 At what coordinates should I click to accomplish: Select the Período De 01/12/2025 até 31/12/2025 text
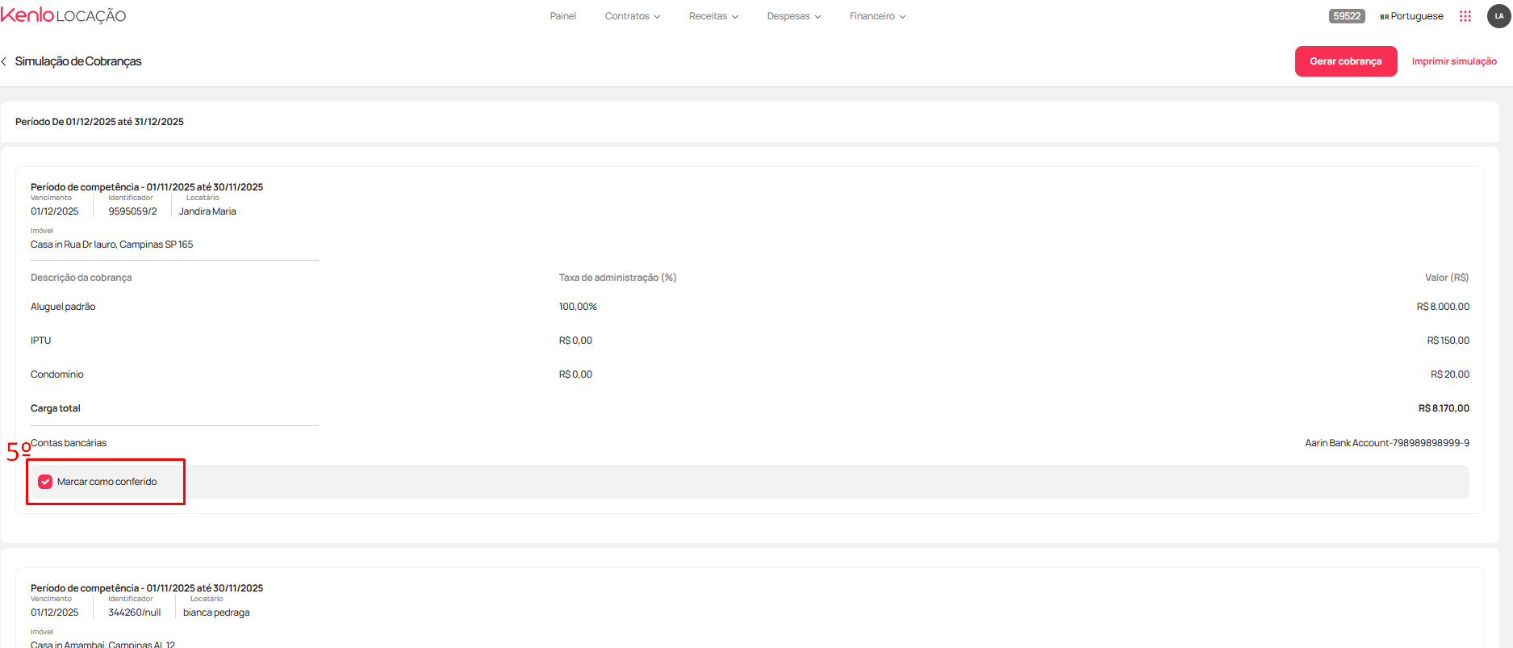[99, 122]
